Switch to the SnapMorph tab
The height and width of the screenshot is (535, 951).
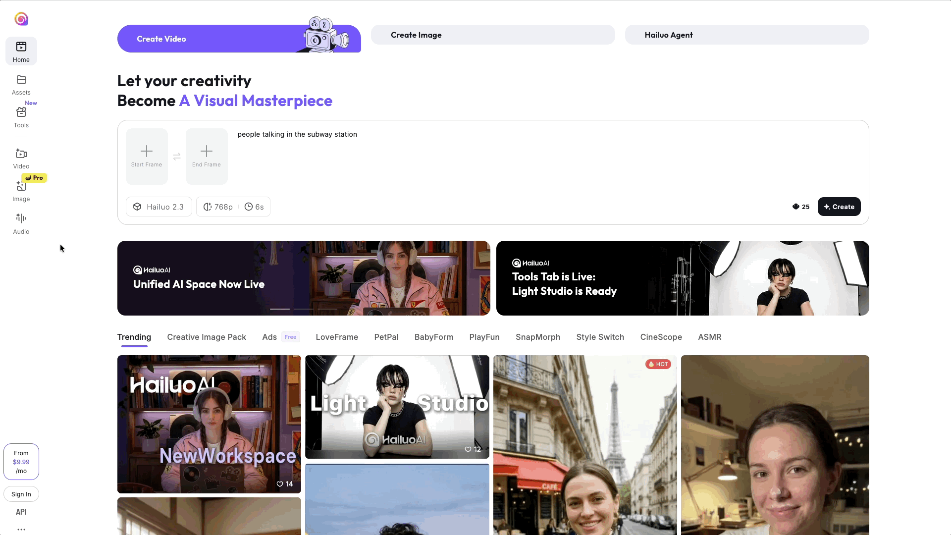(538, 337)
